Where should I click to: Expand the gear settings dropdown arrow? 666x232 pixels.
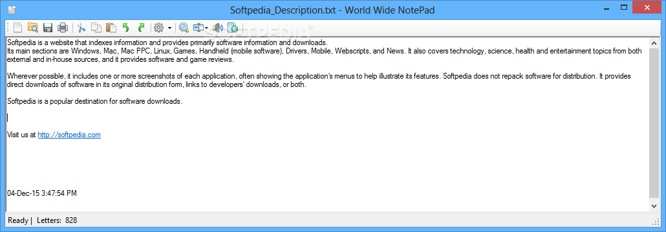(x=169, y=28)
